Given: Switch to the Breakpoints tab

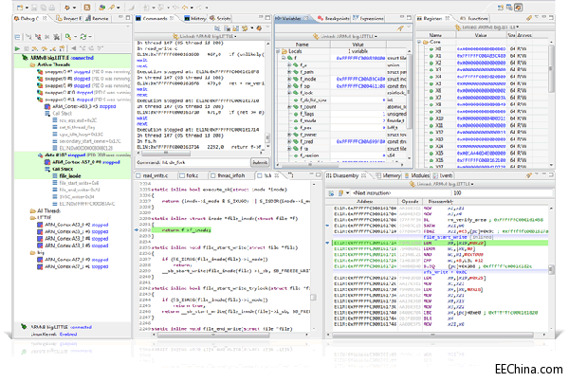Looking at the screenshot, I should point(334,18).
